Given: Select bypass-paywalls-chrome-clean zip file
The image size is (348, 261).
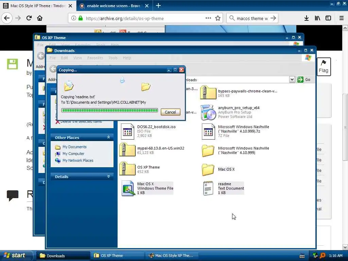Looking at the screenshot, I should [239, 93].
